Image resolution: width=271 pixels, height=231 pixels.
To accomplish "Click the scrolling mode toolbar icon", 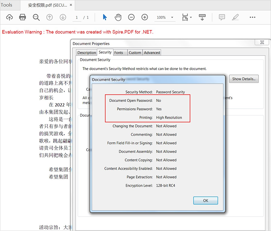I will 202,17.
